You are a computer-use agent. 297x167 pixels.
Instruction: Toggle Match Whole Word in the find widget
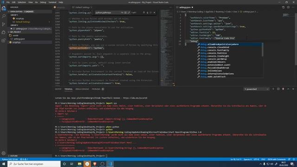click(x=125, y=13)
